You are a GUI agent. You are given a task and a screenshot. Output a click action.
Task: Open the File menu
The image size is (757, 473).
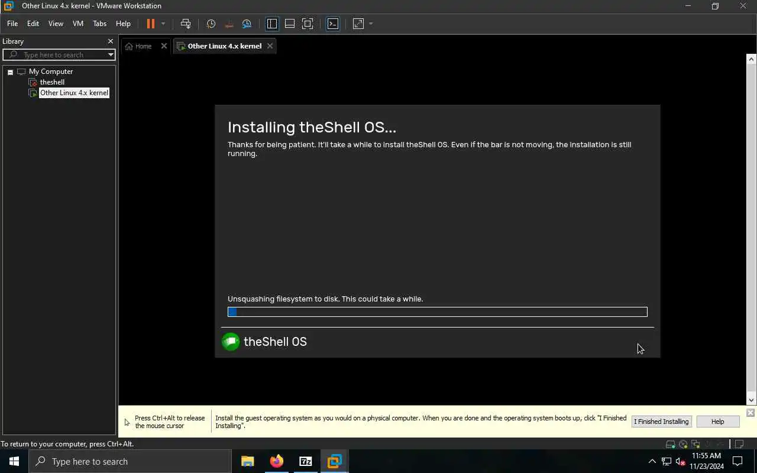[x=12, y=24]
